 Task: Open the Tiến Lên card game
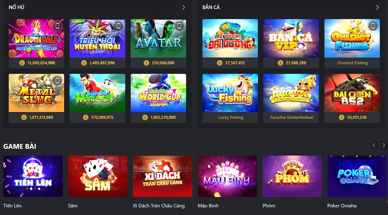[x=33, y=176]
